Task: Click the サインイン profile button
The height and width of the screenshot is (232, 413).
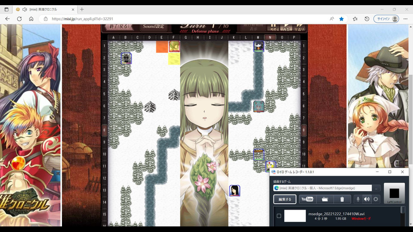Action: point(386,19)
